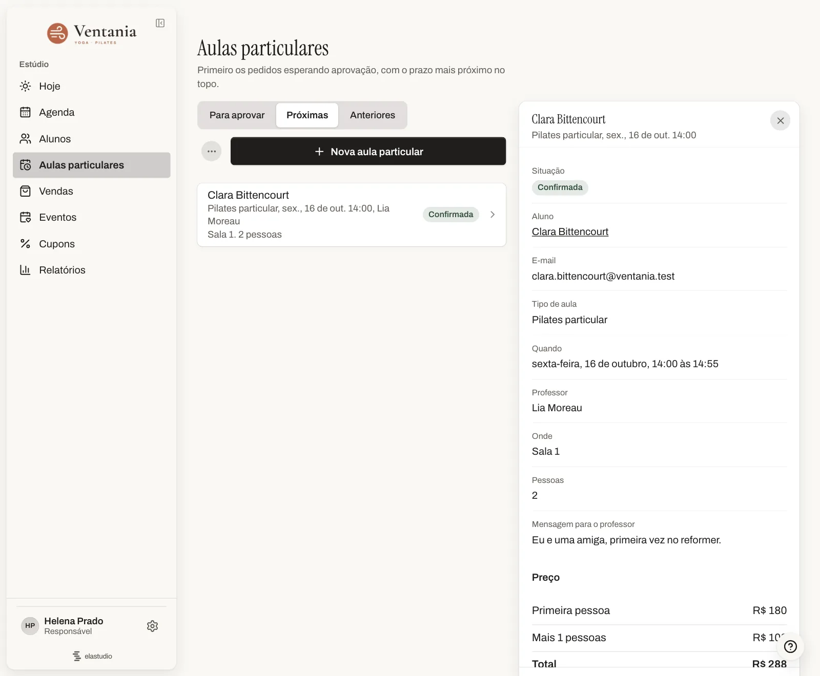Viewport: 820px width, 676px height.
Task: Click the Confirmada status under Situação
Action: [x=560, y=187]
